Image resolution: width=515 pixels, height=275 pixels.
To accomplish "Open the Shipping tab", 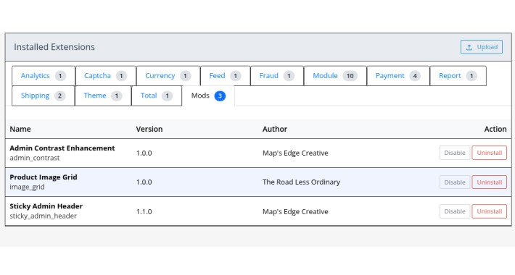I will (43, 96).
